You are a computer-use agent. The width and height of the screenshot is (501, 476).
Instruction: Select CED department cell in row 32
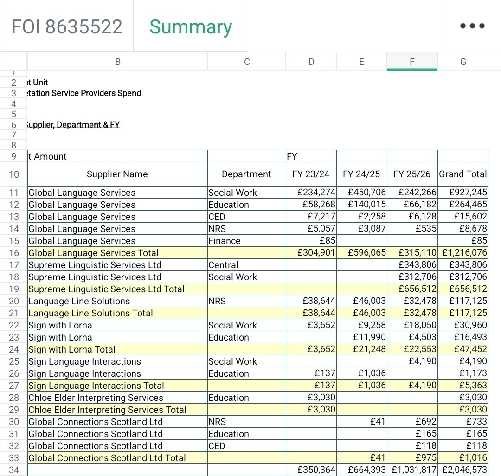(x=247, y=446)
